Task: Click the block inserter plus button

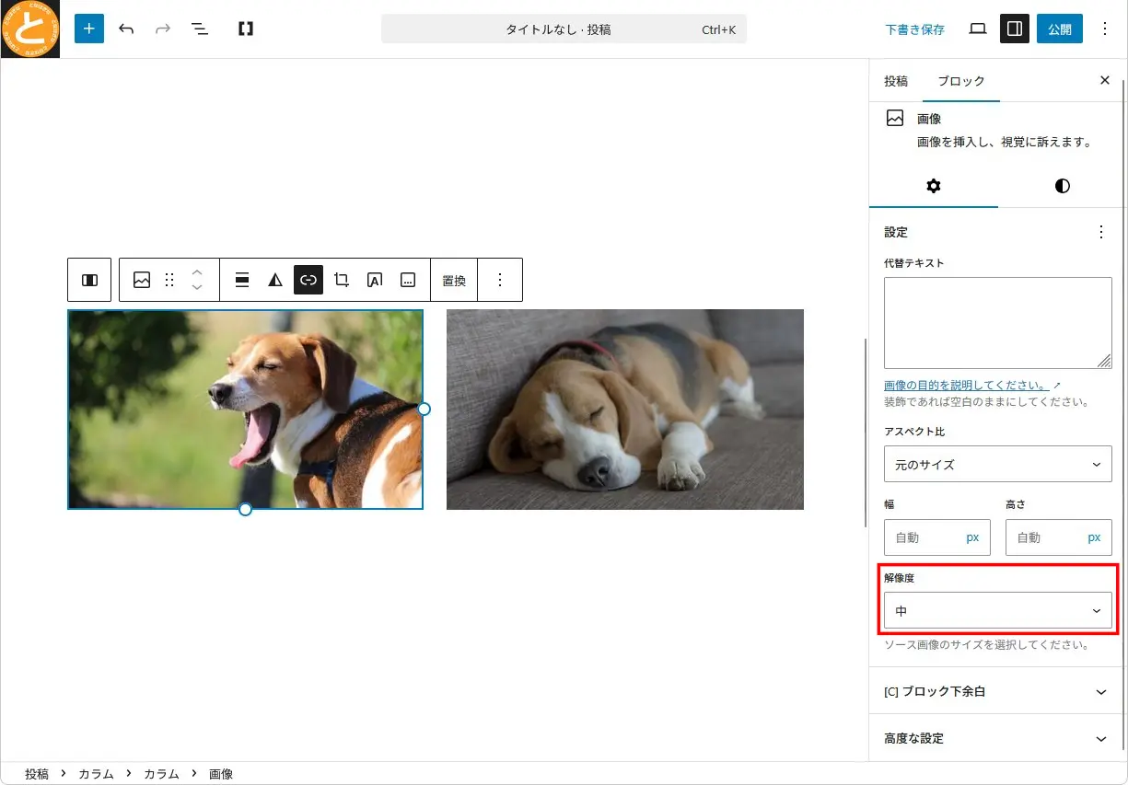Action: pos(89,29)
